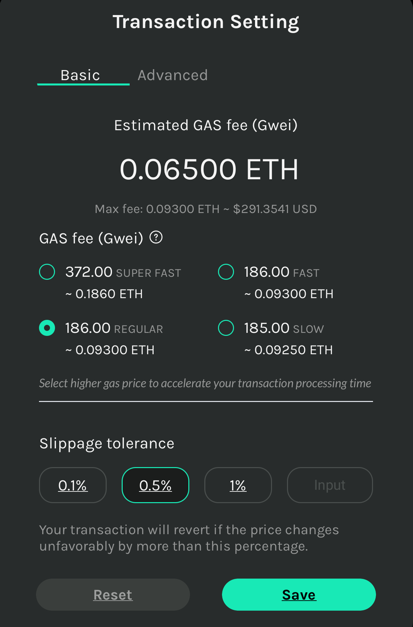The width and height of the screenshot is (413, 627).
Task: Focus the custom slippage Input field
Action: pos(330,485)
